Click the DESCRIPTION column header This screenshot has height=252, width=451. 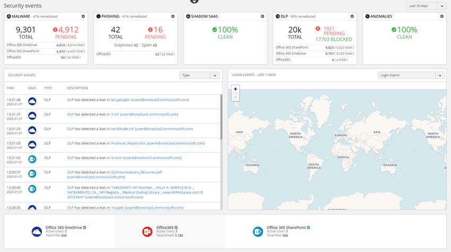click(77, 88)
